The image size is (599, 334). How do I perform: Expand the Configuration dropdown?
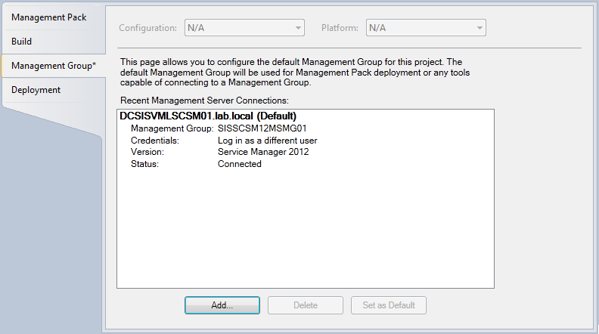244,28
